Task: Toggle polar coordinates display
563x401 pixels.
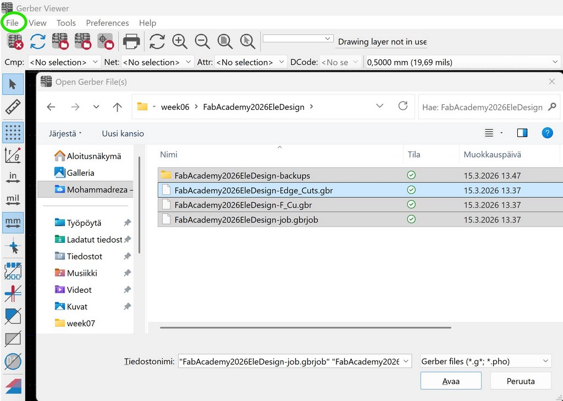Action: coord(13,155)
